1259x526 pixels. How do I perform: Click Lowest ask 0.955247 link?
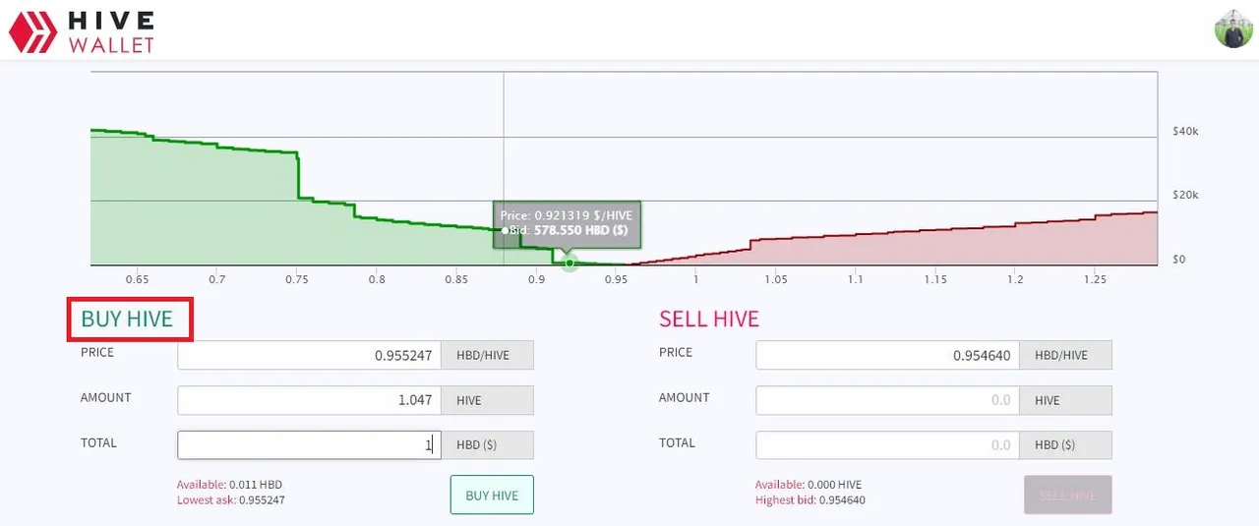tap(230, 500)
